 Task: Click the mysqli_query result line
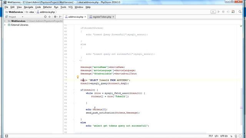point(105,84)
